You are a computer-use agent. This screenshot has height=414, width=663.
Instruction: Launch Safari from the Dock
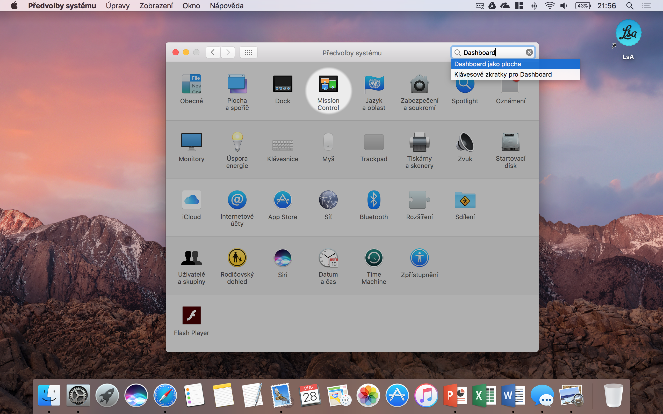click(165, 396)
